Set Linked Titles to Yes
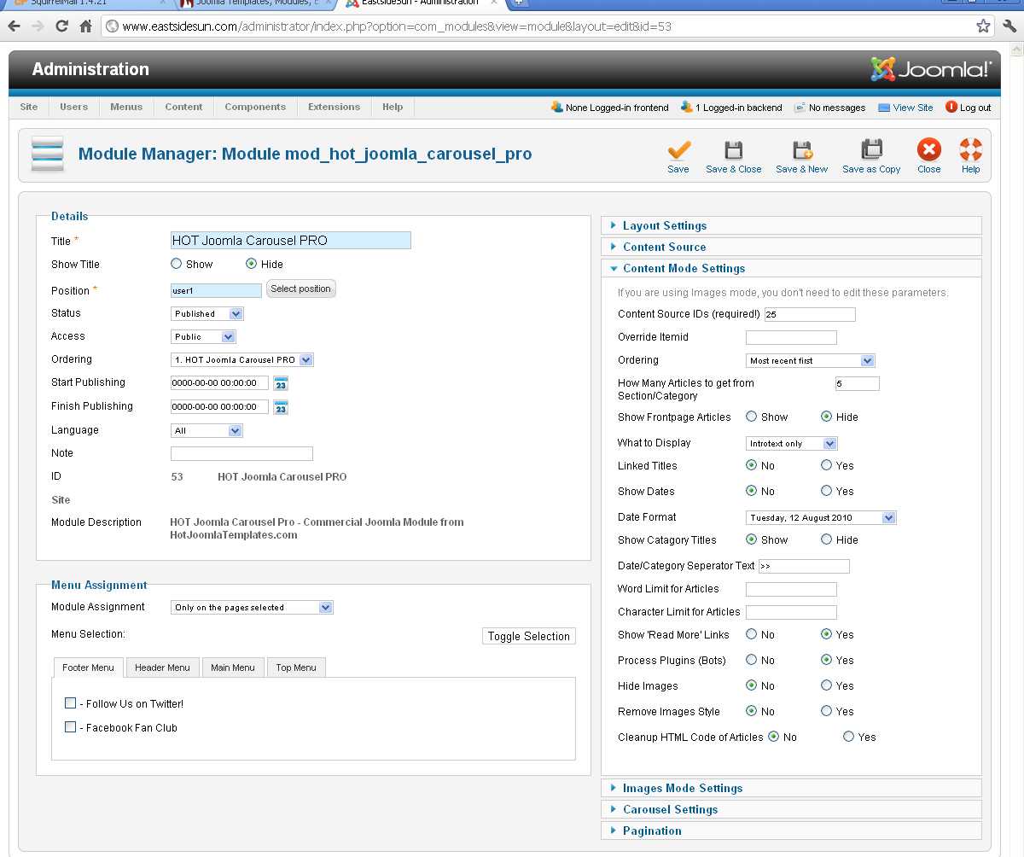Image resolution: width=1024 pixels, height=857 pixels. pos(826,465)
